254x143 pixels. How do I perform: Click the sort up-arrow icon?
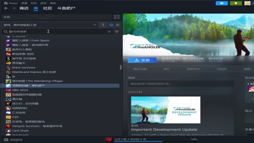point(103,25)
